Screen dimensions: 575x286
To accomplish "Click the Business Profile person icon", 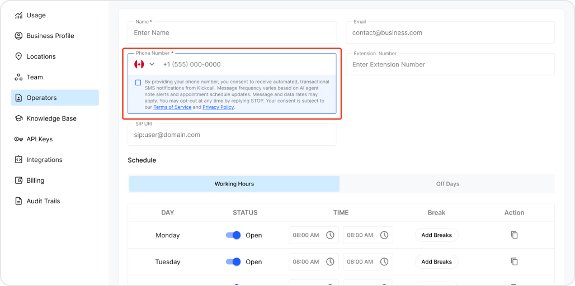I will point(18,36).
